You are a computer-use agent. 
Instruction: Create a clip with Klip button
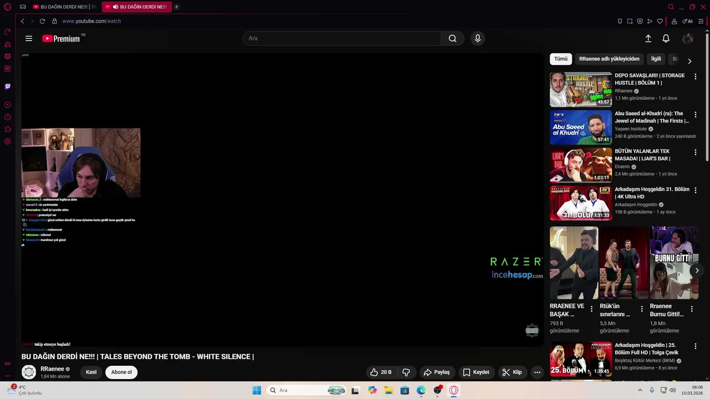(512, 372)
